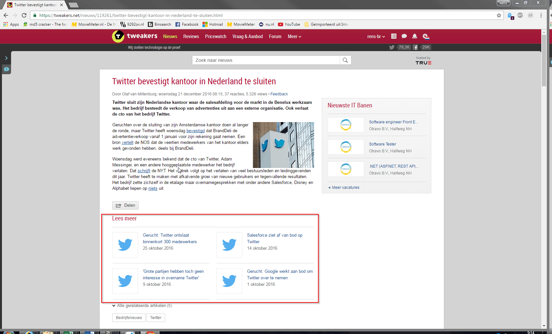Viewport: 552px width, 334px height.
Task: Close the Twitter bevestigt kantoor tab
Action: point(61,5)
